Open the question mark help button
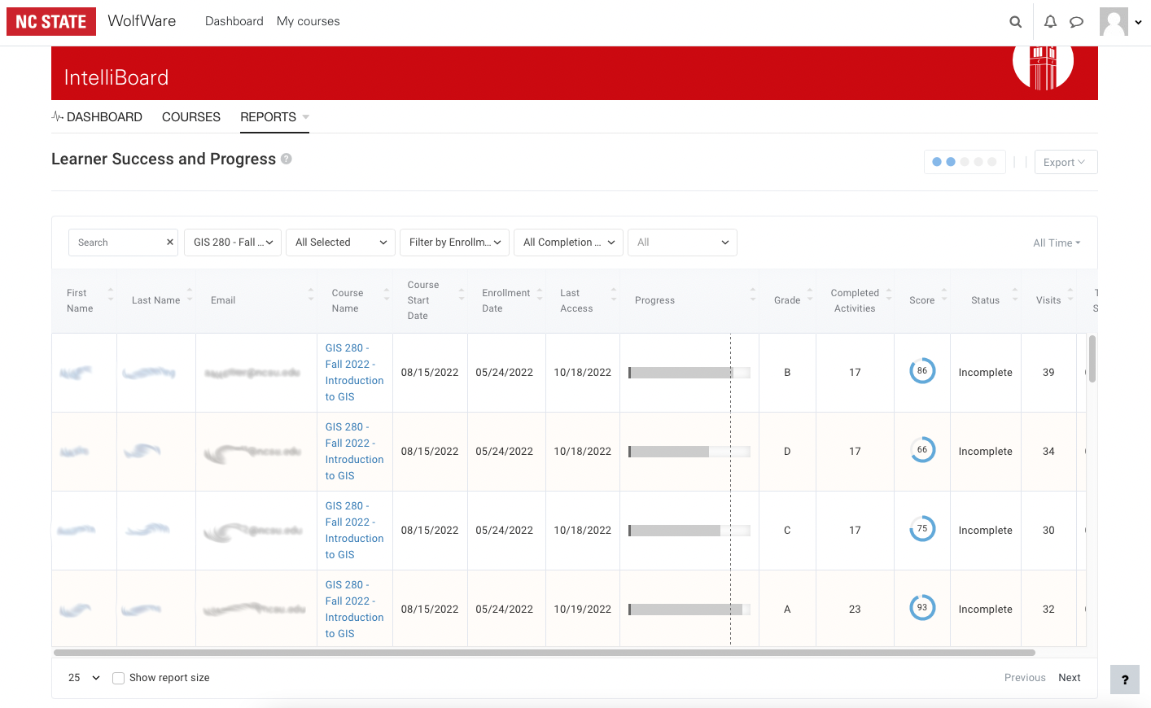The height and width of the screenshot is (708, 1151). pos(1124,680)
